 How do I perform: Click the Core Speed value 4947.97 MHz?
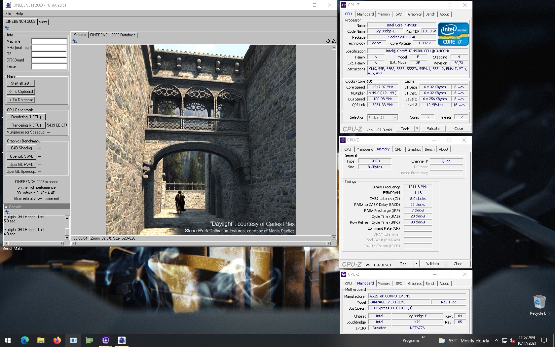[383, 87]
